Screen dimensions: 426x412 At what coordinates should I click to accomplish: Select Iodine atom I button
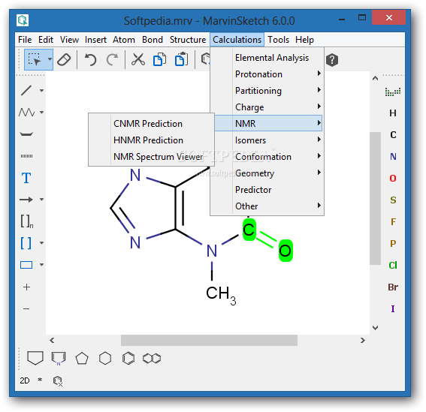pos(393,308)
